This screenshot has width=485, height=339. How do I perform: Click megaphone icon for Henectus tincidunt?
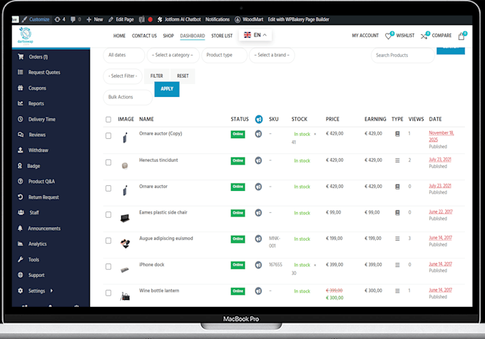click(258, 160)
